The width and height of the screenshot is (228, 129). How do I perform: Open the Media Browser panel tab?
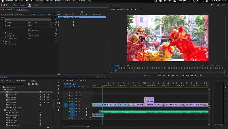pos(21,80)
